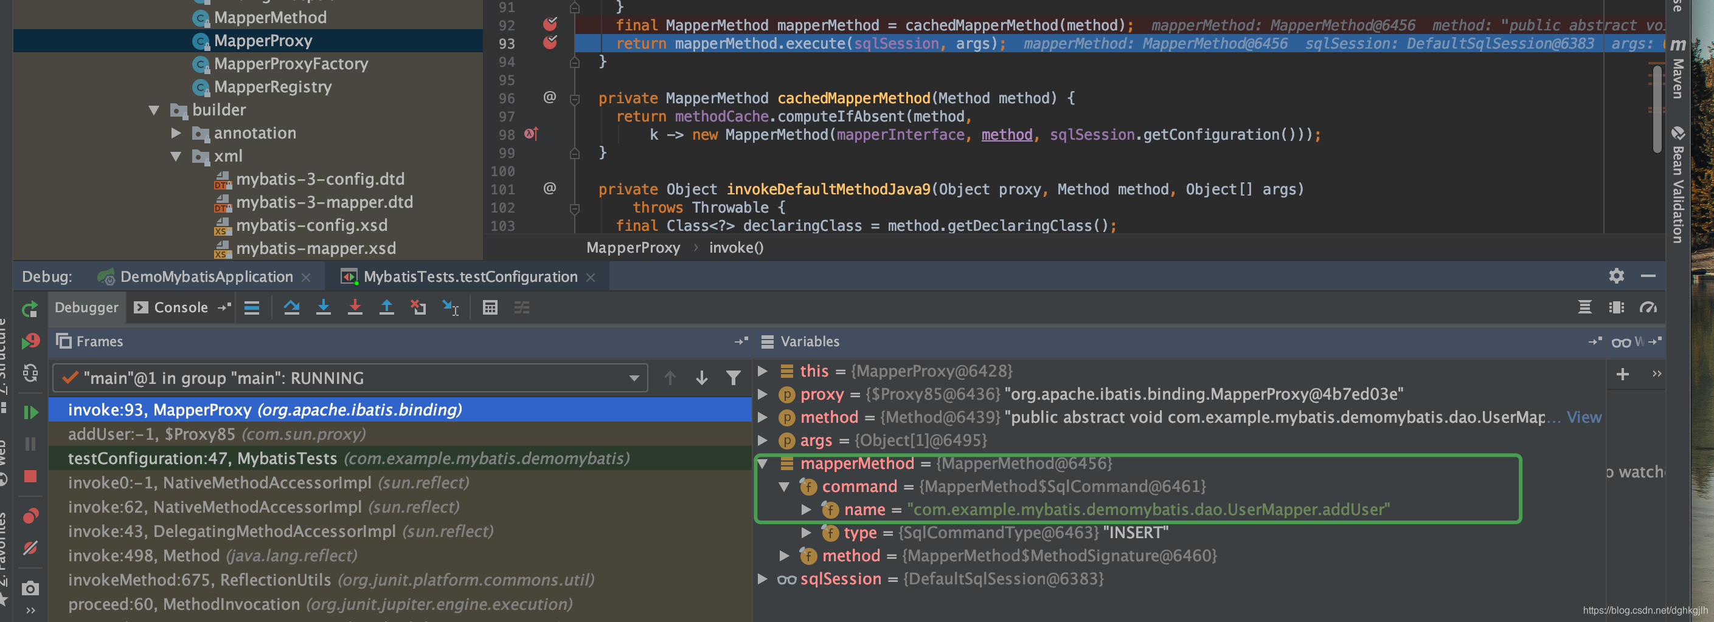The width and height of the screenshot is (1714, 622).
Task: Click the Show Execution Point icon
Action: [x=252, y=308]
